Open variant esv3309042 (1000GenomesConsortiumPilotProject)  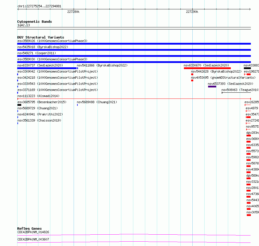58,71
